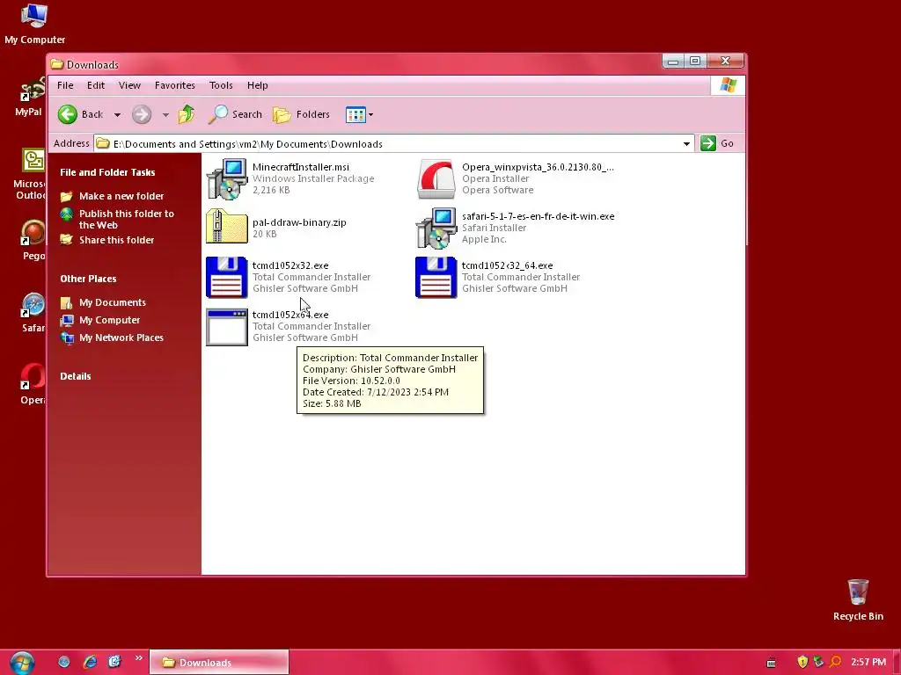Viewport: 901px width, 675px height.
Task: Select the tcmd1052x32.exe floppy icon
Action: [x=227, y=277]
